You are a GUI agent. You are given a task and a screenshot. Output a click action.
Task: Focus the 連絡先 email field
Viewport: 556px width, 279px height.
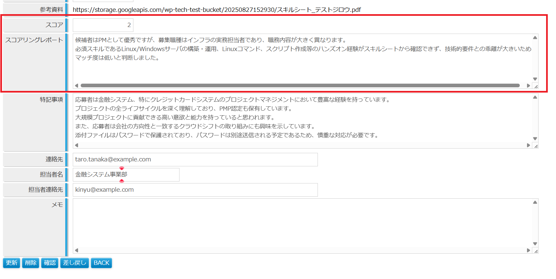195,159
